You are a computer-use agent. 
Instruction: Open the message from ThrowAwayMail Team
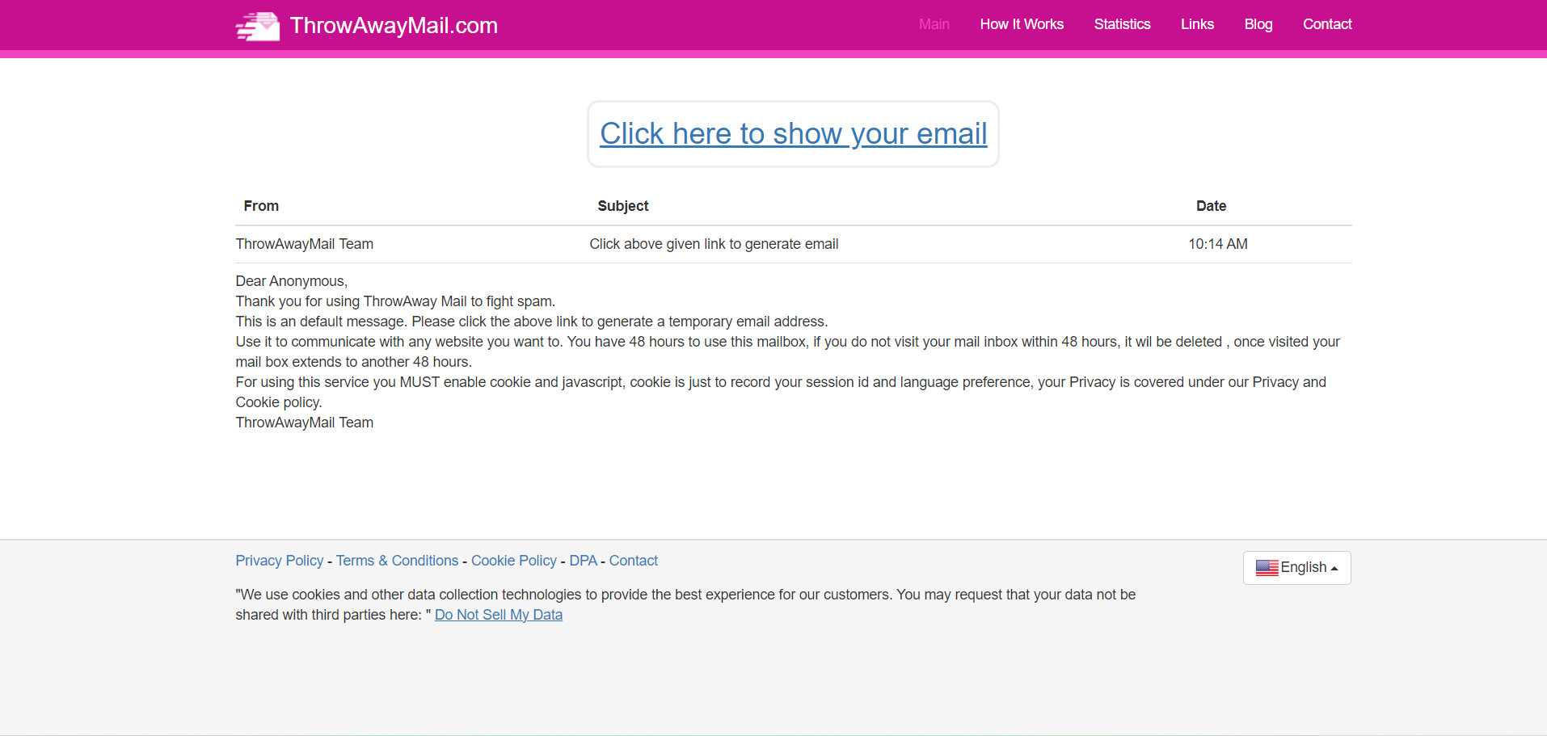(304, 244)
